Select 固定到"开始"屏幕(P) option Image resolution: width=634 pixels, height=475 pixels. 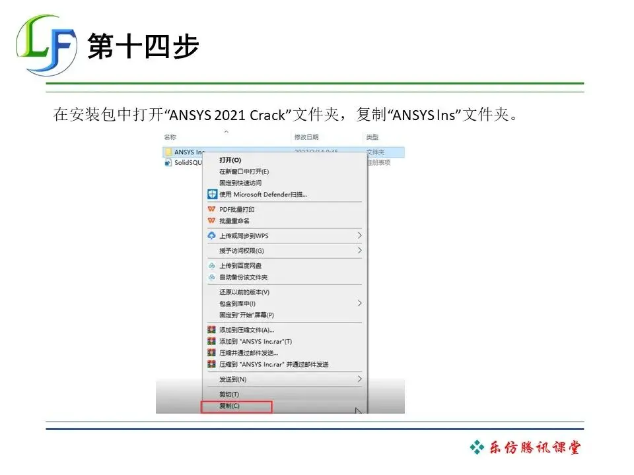(246, 315)
